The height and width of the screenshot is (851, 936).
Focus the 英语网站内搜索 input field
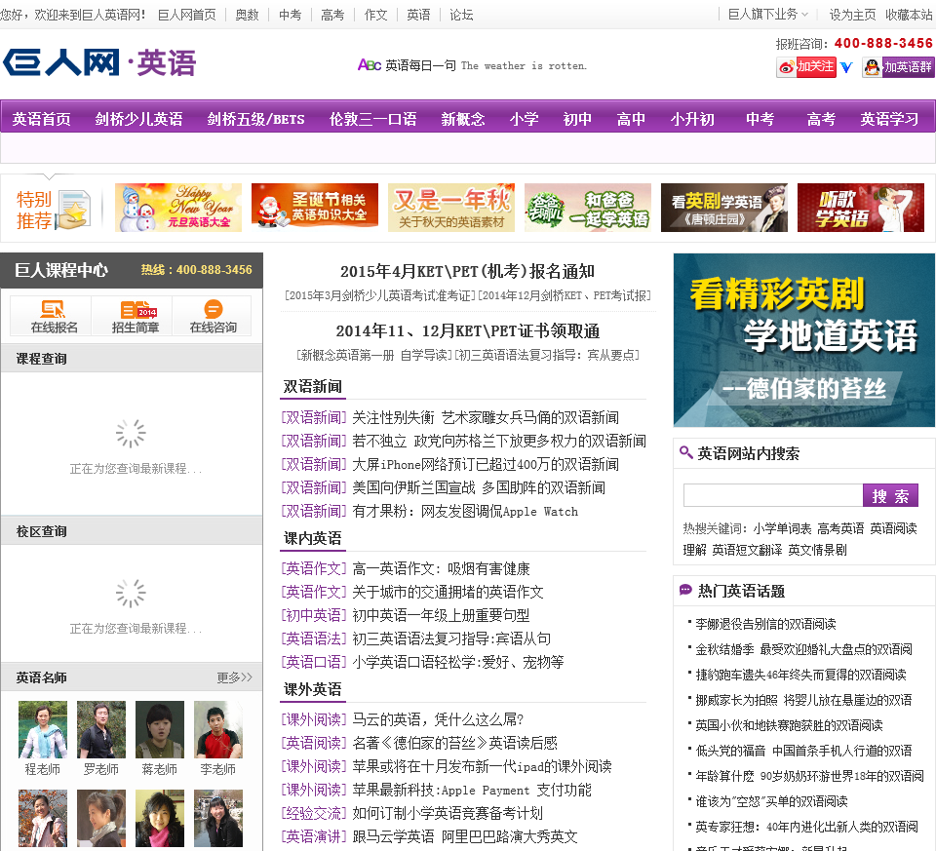click(x=773, y=495)
